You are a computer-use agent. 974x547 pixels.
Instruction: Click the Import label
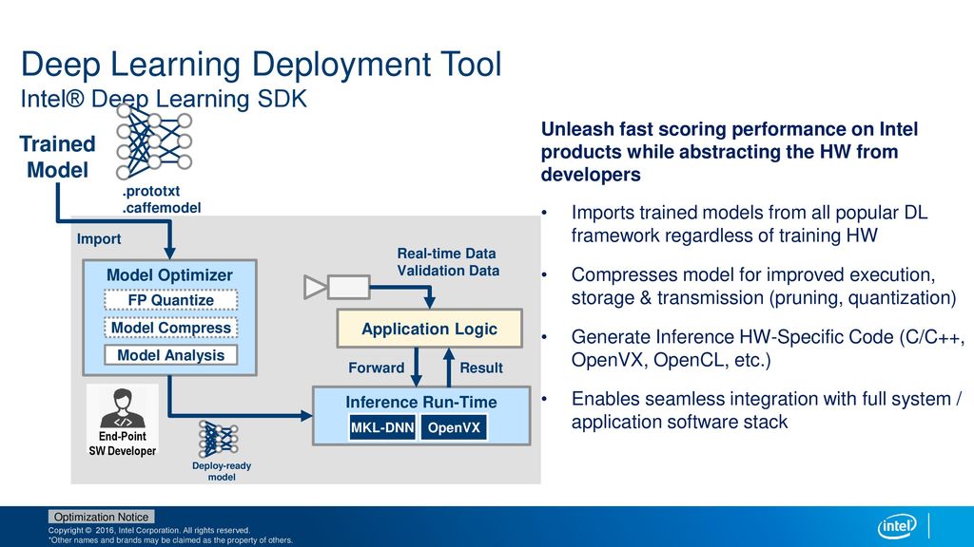pos(99,238)
